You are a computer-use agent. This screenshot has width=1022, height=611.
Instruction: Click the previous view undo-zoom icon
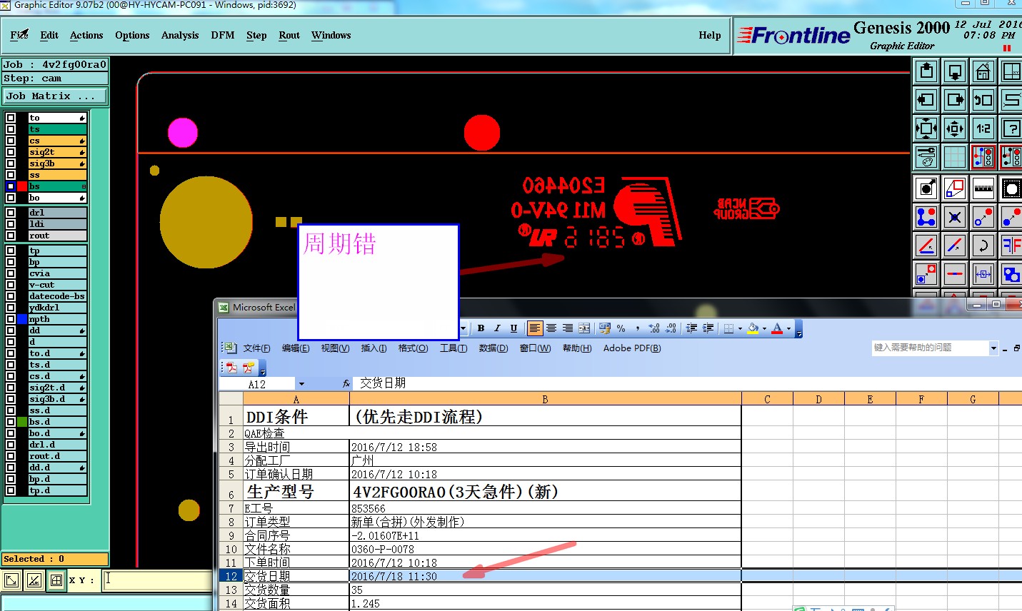(983, 100)
